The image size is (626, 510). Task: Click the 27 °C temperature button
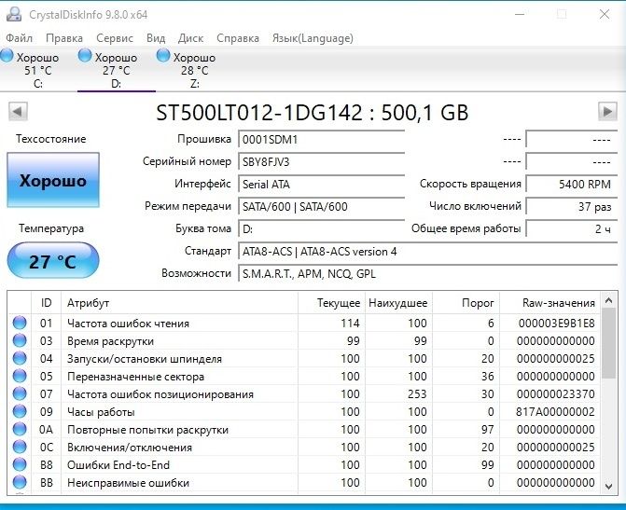(53, 261)
